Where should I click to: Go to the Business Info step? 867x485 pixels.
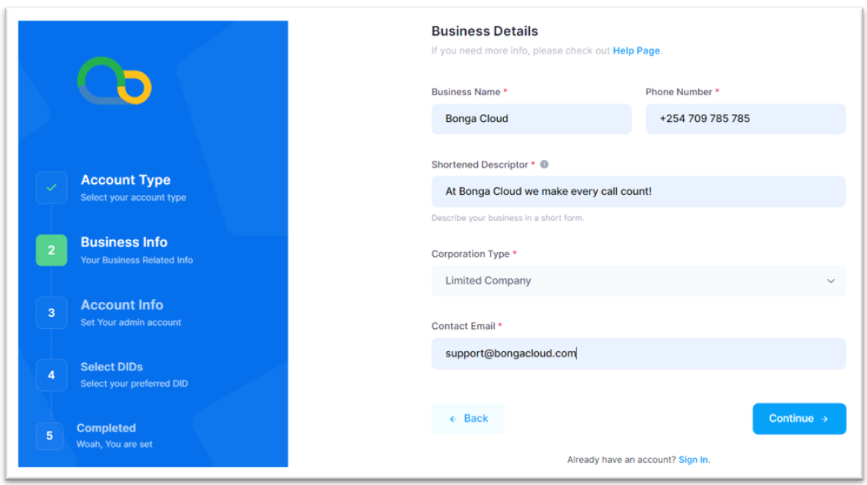124,242
